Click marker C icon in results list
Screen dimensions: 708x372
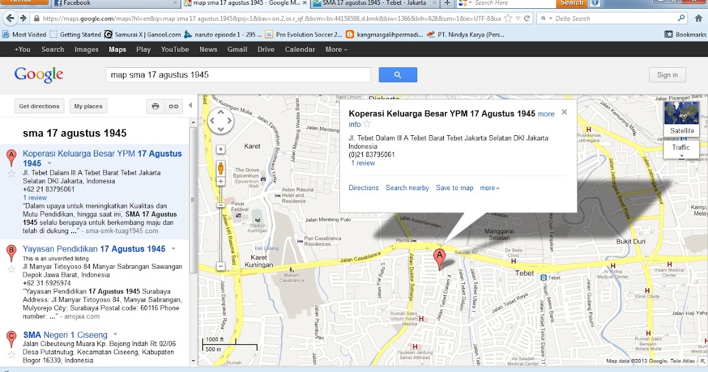11,340
